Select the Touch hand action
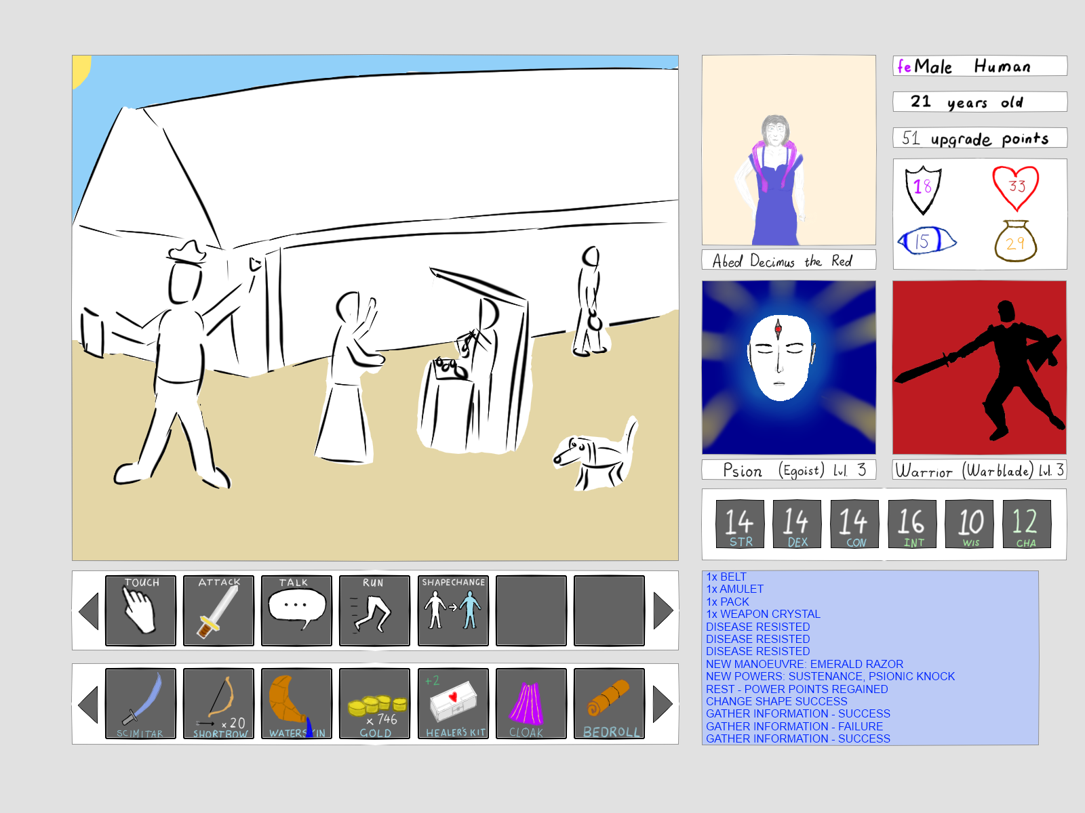 [140, 610]
